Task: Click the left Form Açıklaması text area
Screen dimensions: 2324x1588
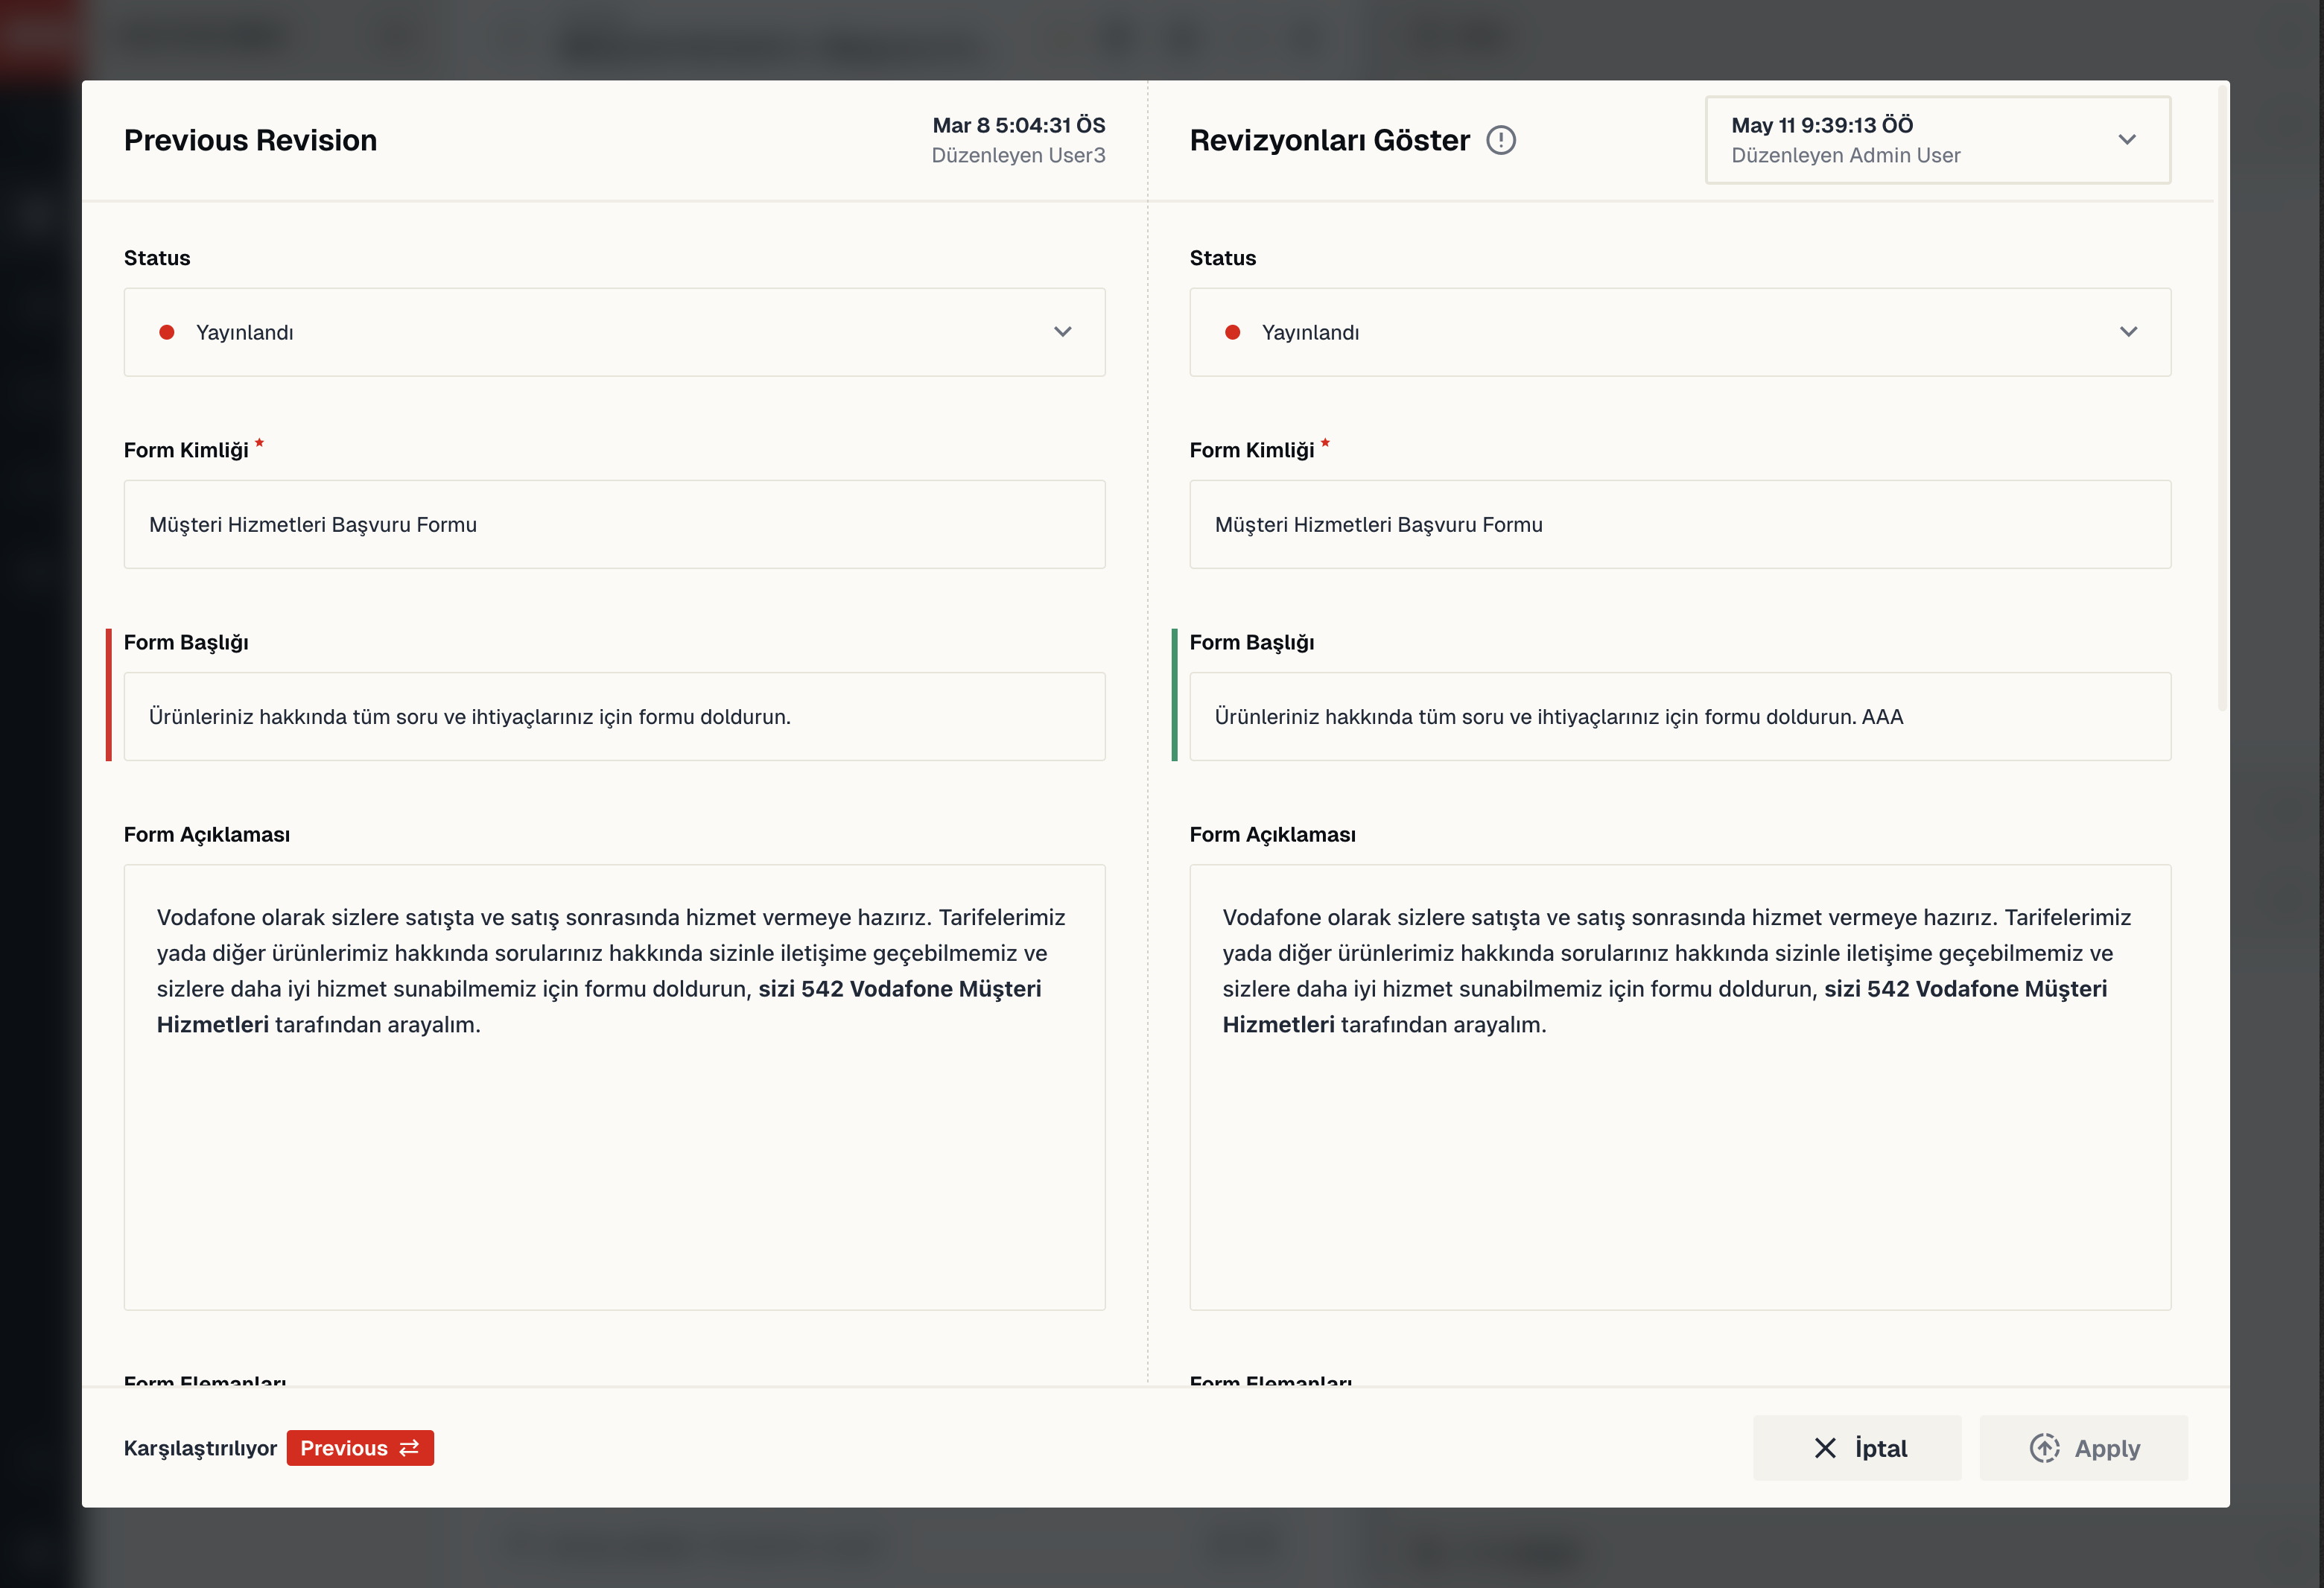Action: point(614,1087)
